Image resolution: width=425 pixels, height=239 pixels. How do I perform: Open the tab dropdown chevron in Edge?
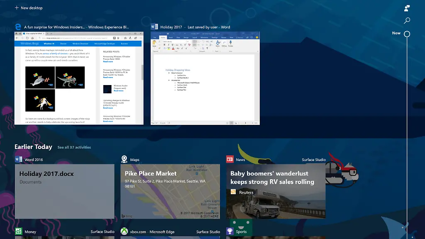pyautogui.click(x=51, y=33)
